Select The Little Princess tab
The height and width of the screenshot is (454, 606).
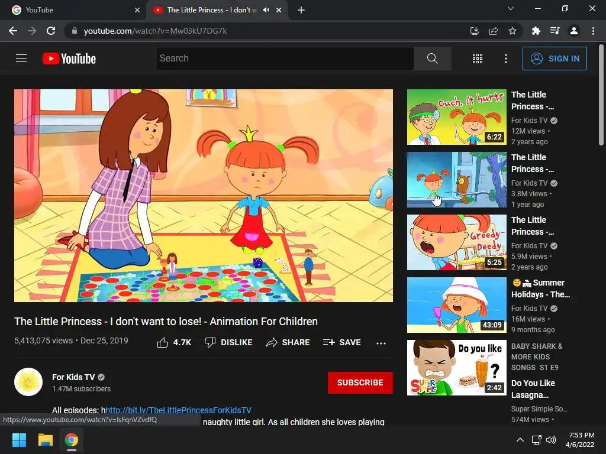click(x=217, y=10)
